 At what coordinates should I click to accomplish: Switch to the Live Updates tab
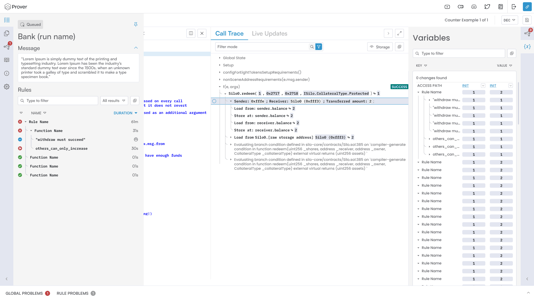[x=270, y=34]
